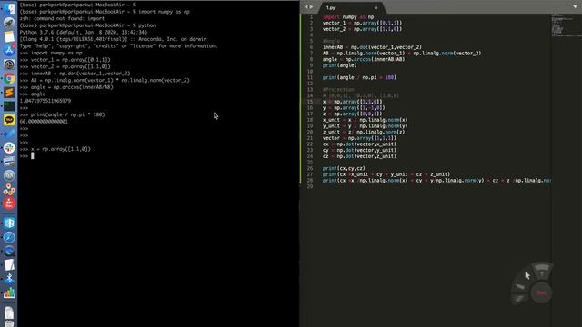Viewport: 582px width, 327px height.
Task: Place cursor on 'import numpy as np' editor line
Action: [x=348, y=17]
